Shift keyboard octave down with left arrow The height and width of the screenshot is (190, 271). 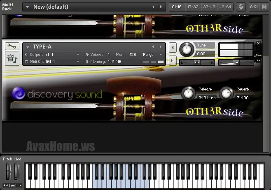coord(4,185)
